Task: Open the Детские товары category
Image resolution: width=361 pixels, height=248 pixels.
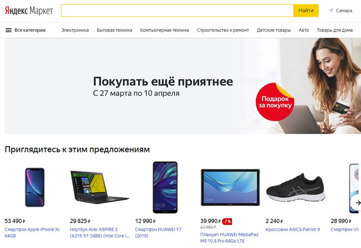Action: (x=274, y=30)
